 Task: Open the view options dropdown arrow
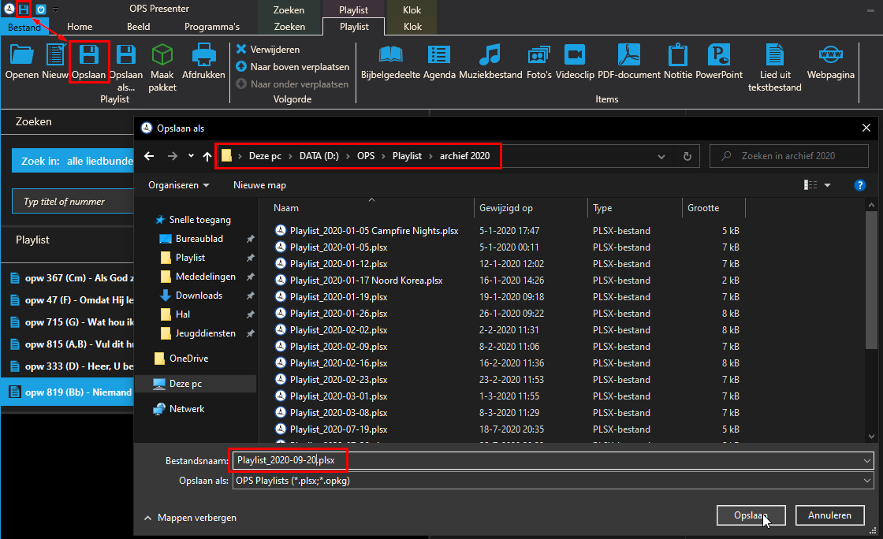[x=827, y=185]
